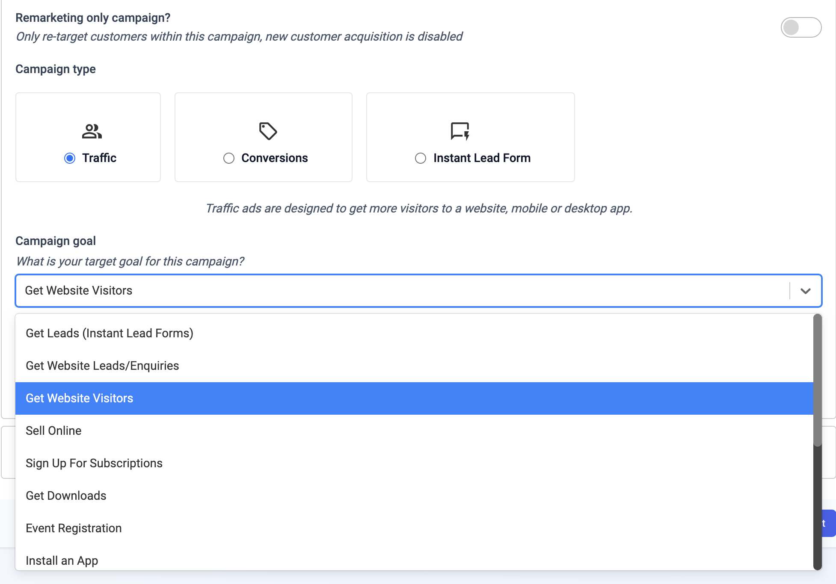Click the Traffic people icon
Image resolution: width=836 pixels, height=584 pixels.
92,131
